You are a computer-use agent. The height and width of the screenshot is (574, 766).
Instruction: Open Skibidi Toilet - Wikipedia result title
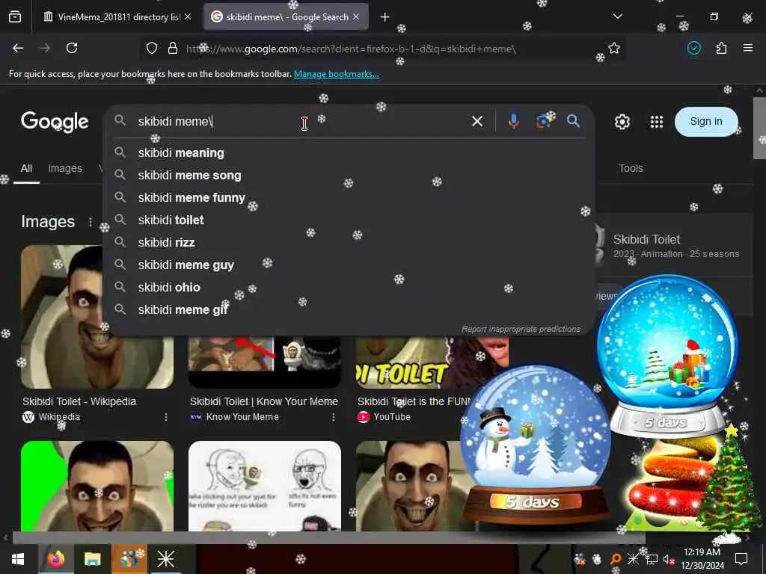(x=79, y=401)
